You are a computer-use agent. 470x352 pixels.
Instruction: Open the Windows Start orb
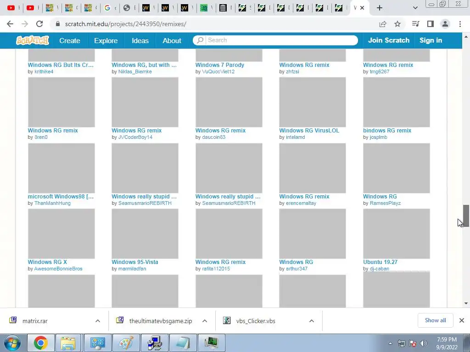point(12,343)
